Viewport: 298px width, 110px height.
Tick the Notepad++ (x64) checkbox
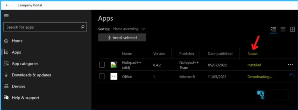pos(102,65)
